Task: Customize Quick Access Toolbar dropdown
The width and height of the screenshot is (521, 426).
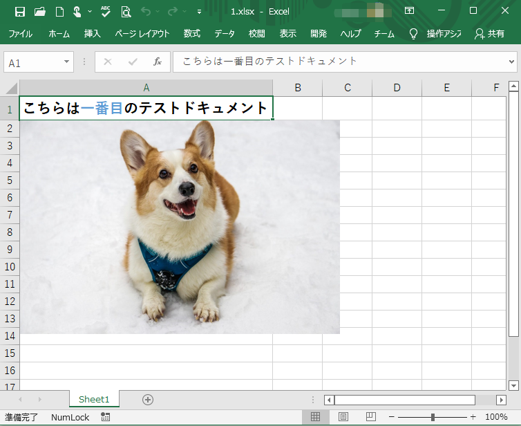Action: (x=199, y=12)
